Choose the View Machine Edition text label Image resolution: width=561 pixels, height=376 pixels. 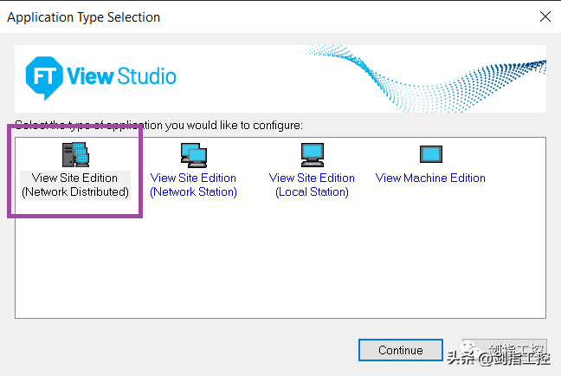pyautogui.click(x=430, y=178)
